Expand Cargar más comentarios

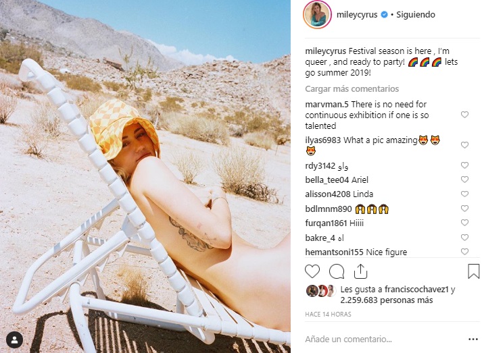click(x=352, y=89)
